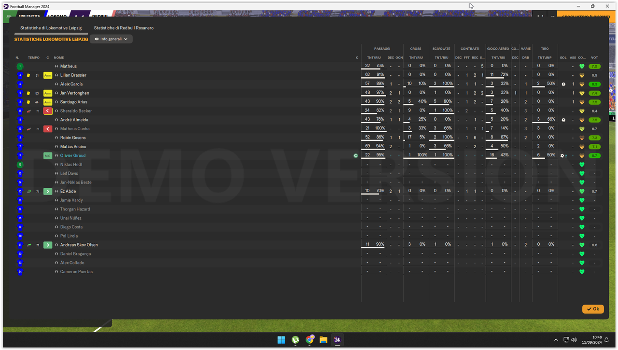The image size is (618, 350).
Task: Click the TEMPO column header
Action: [34, 57]
